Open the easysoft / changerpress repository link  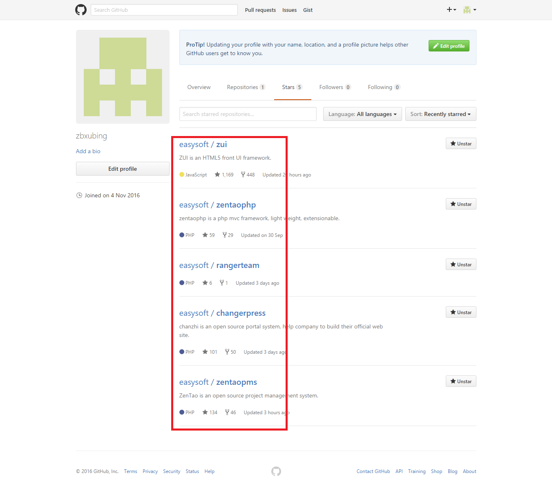click(222, 313)
